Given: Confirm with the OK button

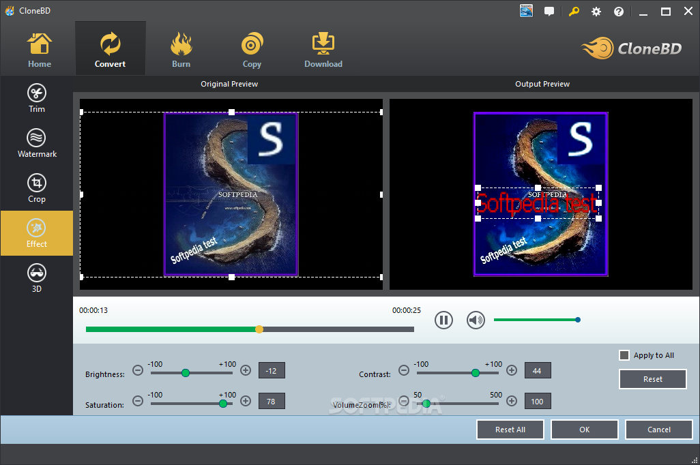Looking at the screenshot, I should (585, 430).
